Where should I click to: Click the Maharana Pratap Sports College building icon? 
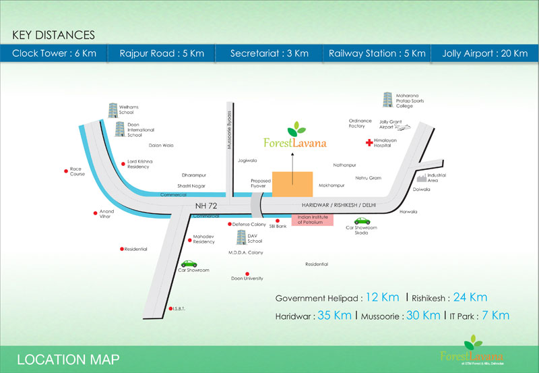point(387,99)
